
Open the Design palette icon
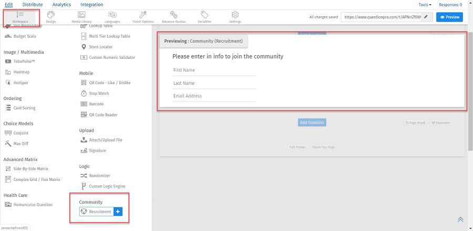coord(50,15)
